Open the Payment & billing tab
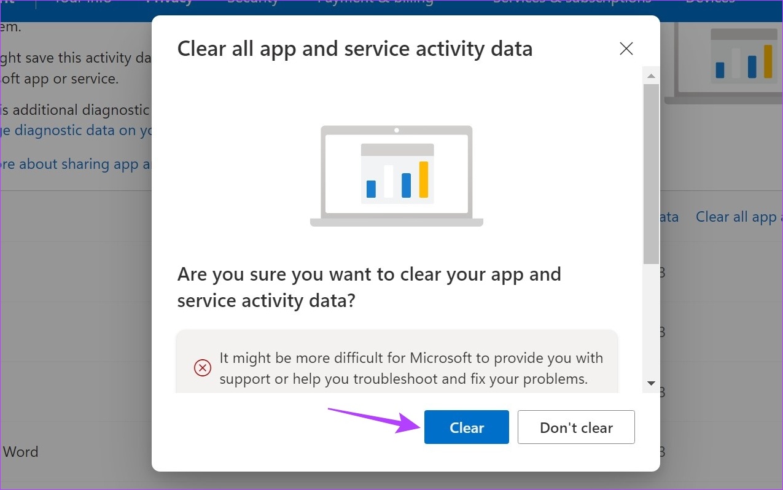The image size is (783, 490). pos(375,2)
